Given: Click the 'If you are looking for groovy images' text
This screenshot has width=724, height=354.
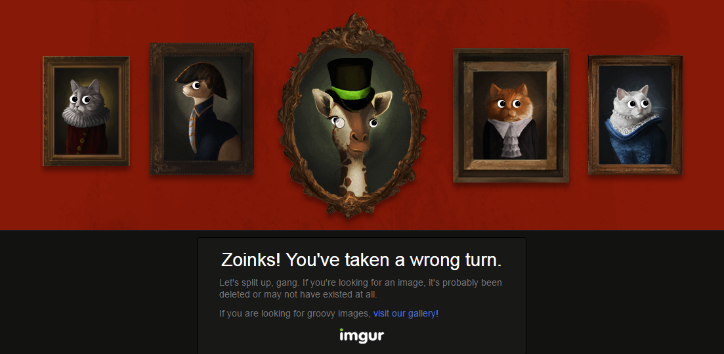Looking at the screenshot, I should [295, 313].
